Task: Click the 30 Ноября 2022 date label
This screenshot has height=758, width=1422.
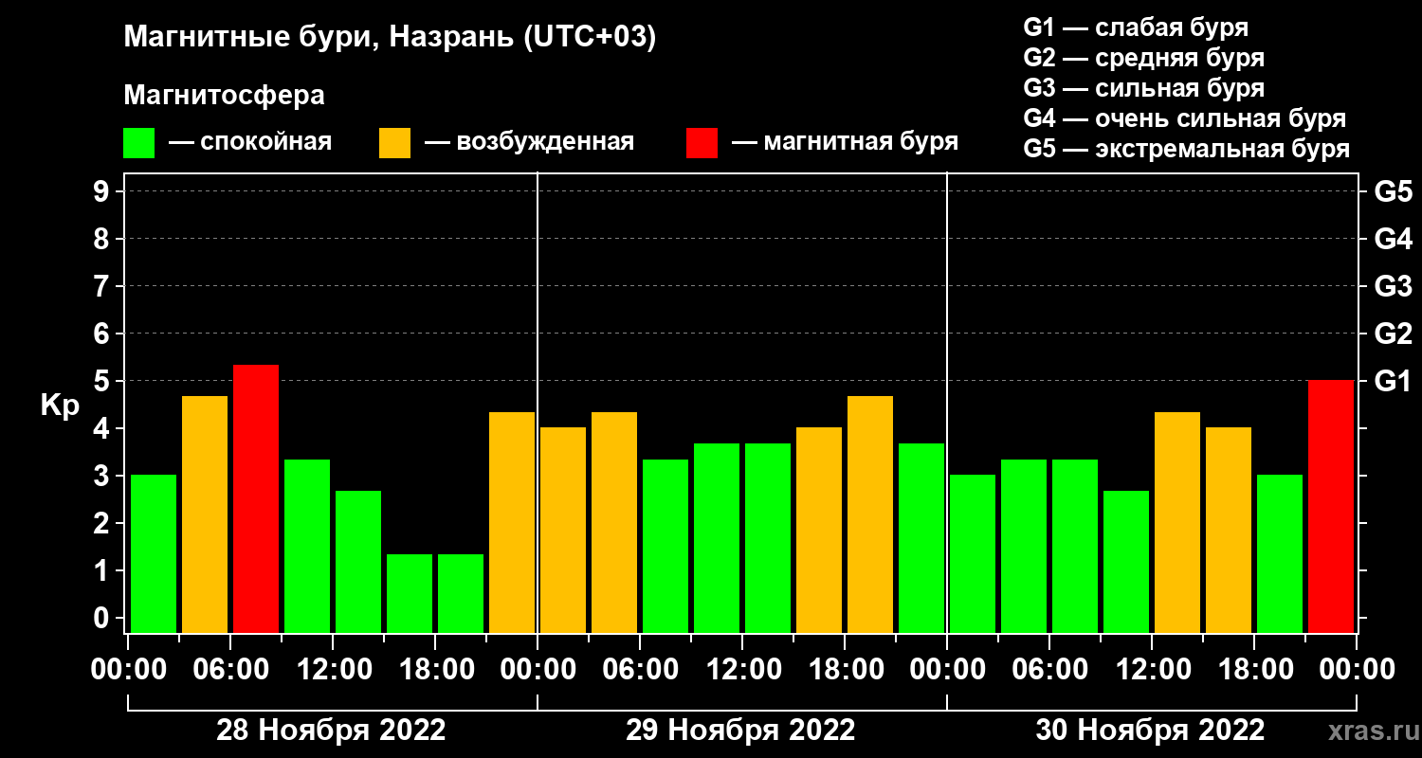Action: coord(1150,731)
